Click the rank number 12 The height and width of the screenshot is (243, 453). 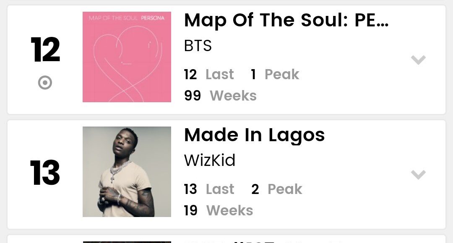pos(45,50)
